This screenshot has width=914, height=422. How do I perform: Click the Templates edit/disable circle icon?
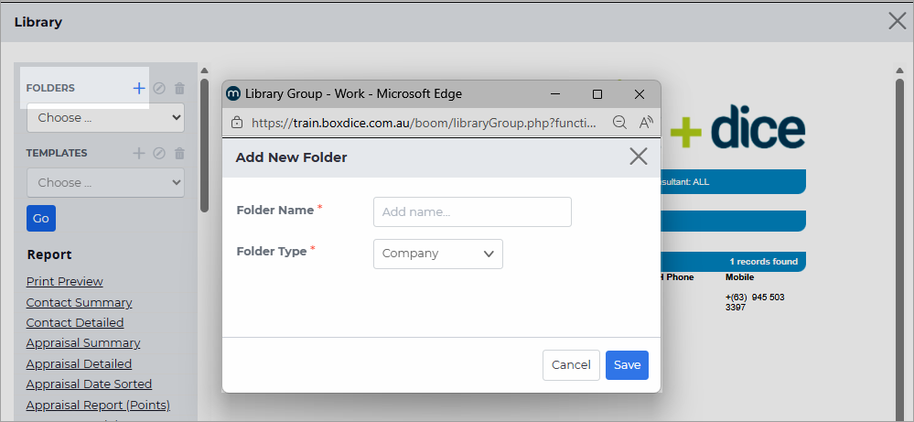159,153
